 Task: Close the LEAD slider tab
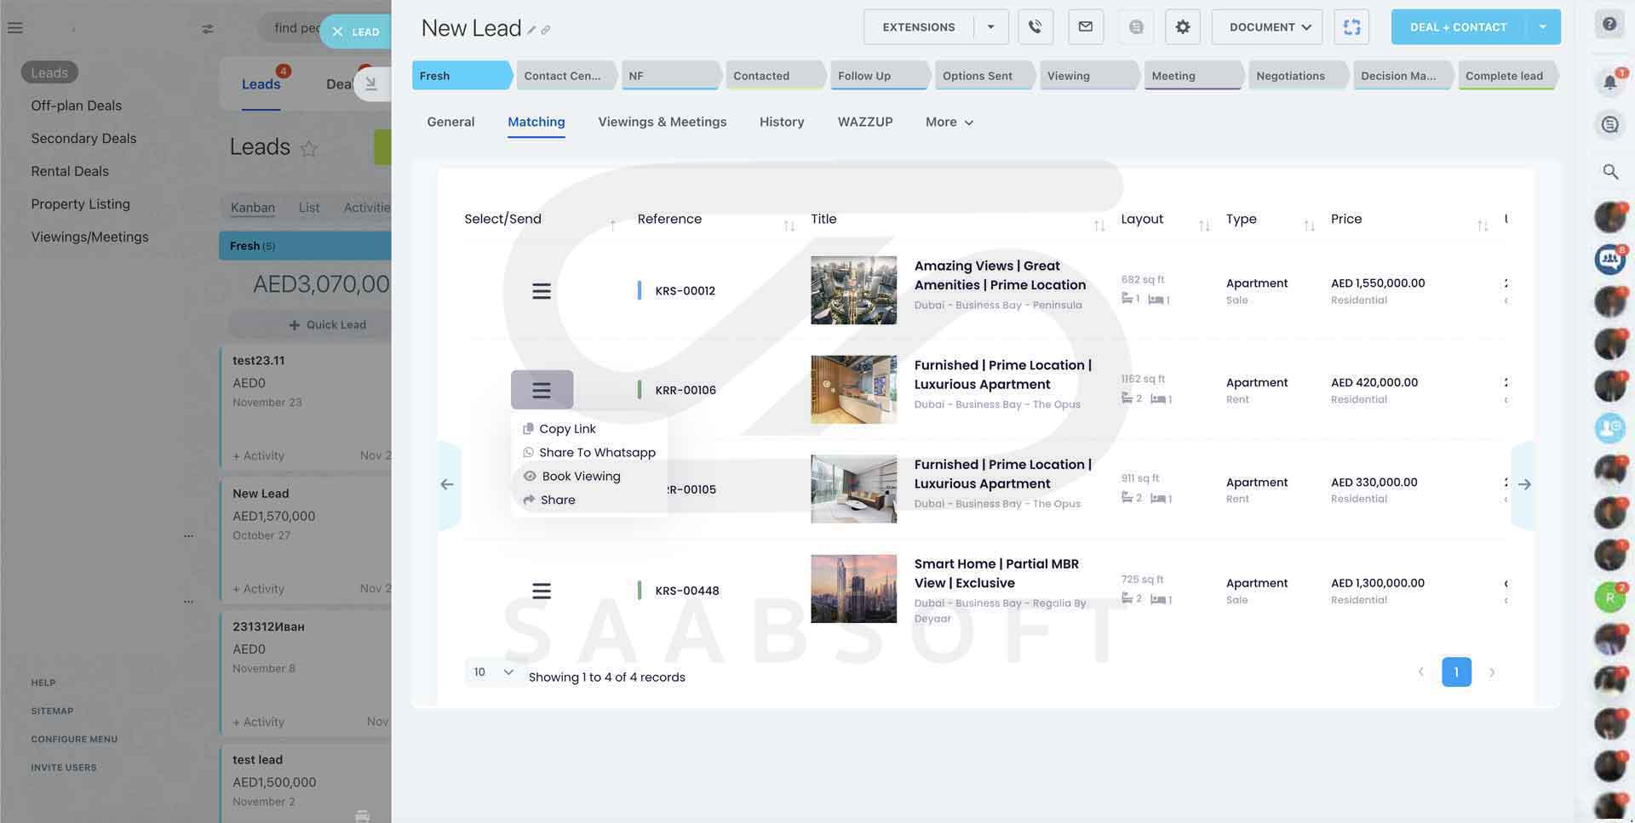tap(337, 31)
